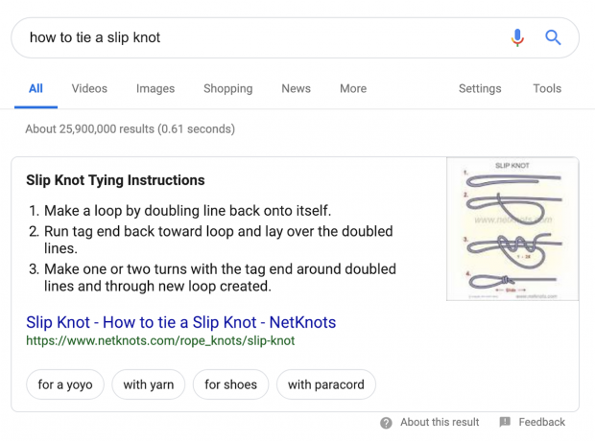The height and width of the screenshot is (441, 595).
Task: Open the Settings menu
Action: pyautogui.click(x=480, y=88)
